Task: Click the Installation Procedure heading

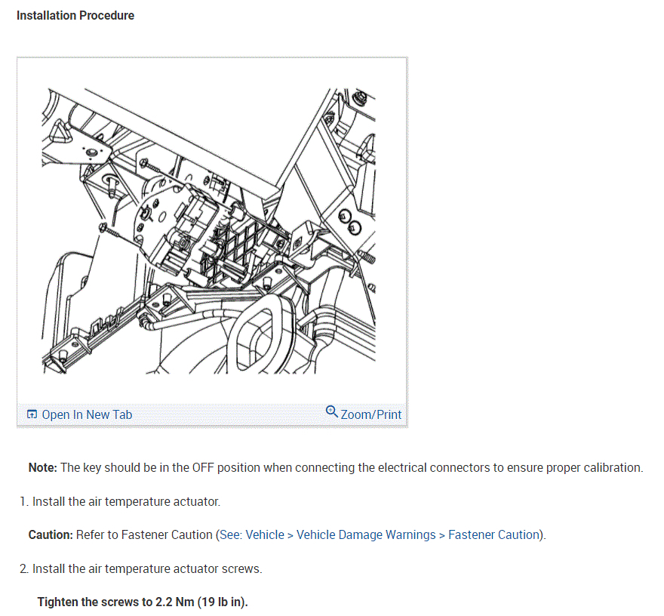Action: pyautogui.click(x=75, y=16)
